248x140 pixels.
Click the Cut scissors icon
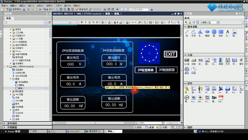click(x=28, y=9)
